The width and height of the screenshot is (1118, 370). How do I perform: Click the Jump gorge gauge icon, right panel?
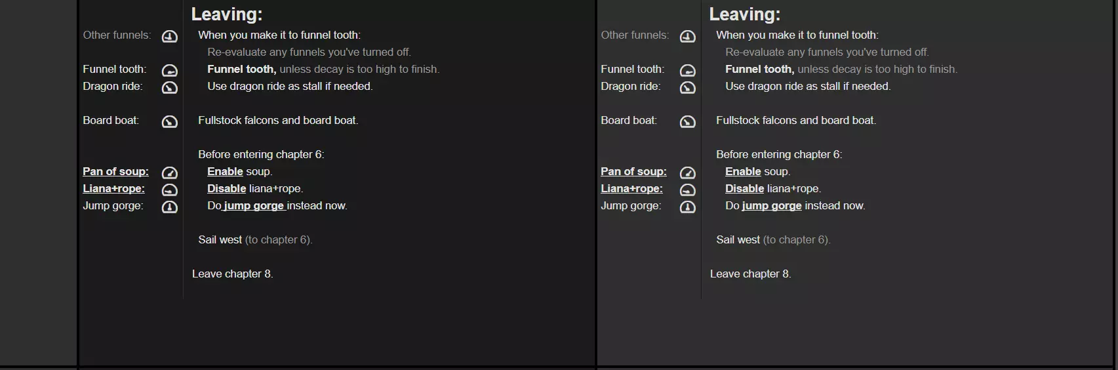tap(687, 207)
